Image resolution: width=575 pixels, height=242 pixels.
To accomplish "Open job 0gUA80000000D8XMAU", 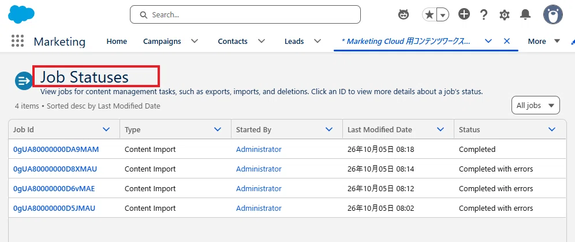I will 55,169.
